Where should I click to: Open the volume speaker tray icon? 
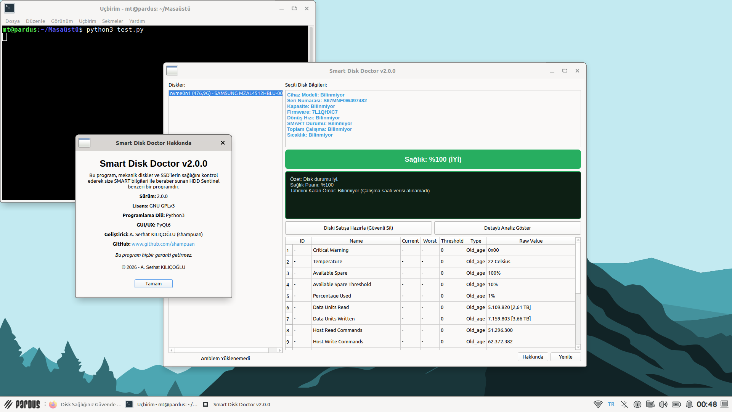[663, 404]
